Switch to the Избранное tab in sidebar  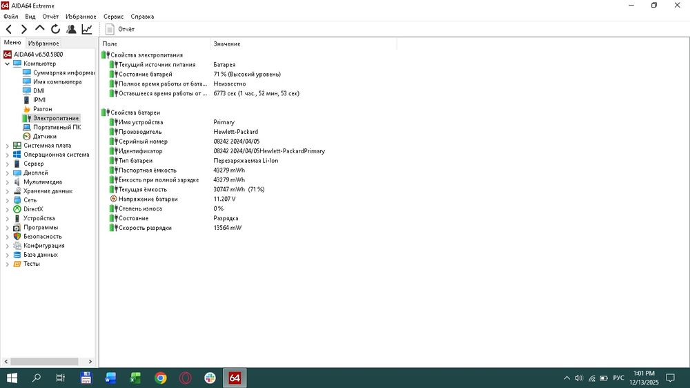[x=43, y=43]
